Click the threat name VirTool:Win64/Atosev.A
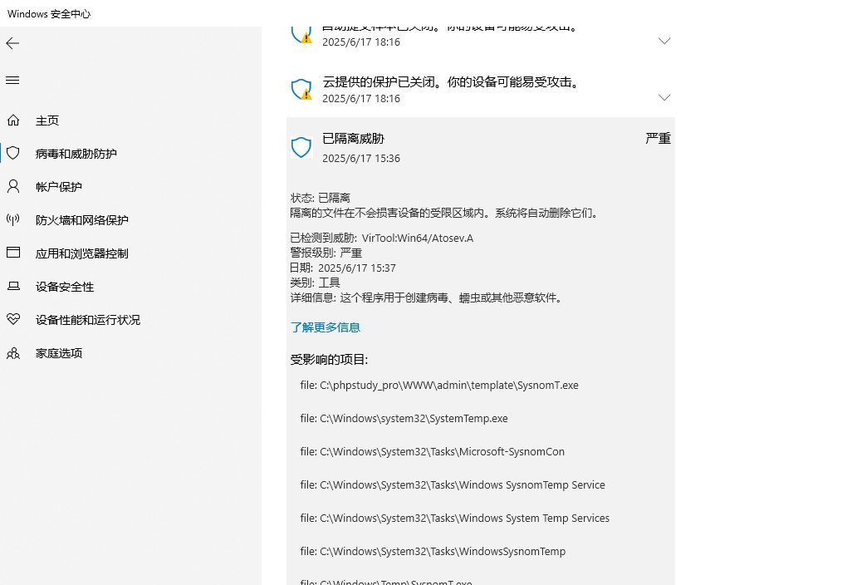 pyautogui.click(x=418, y=238)
